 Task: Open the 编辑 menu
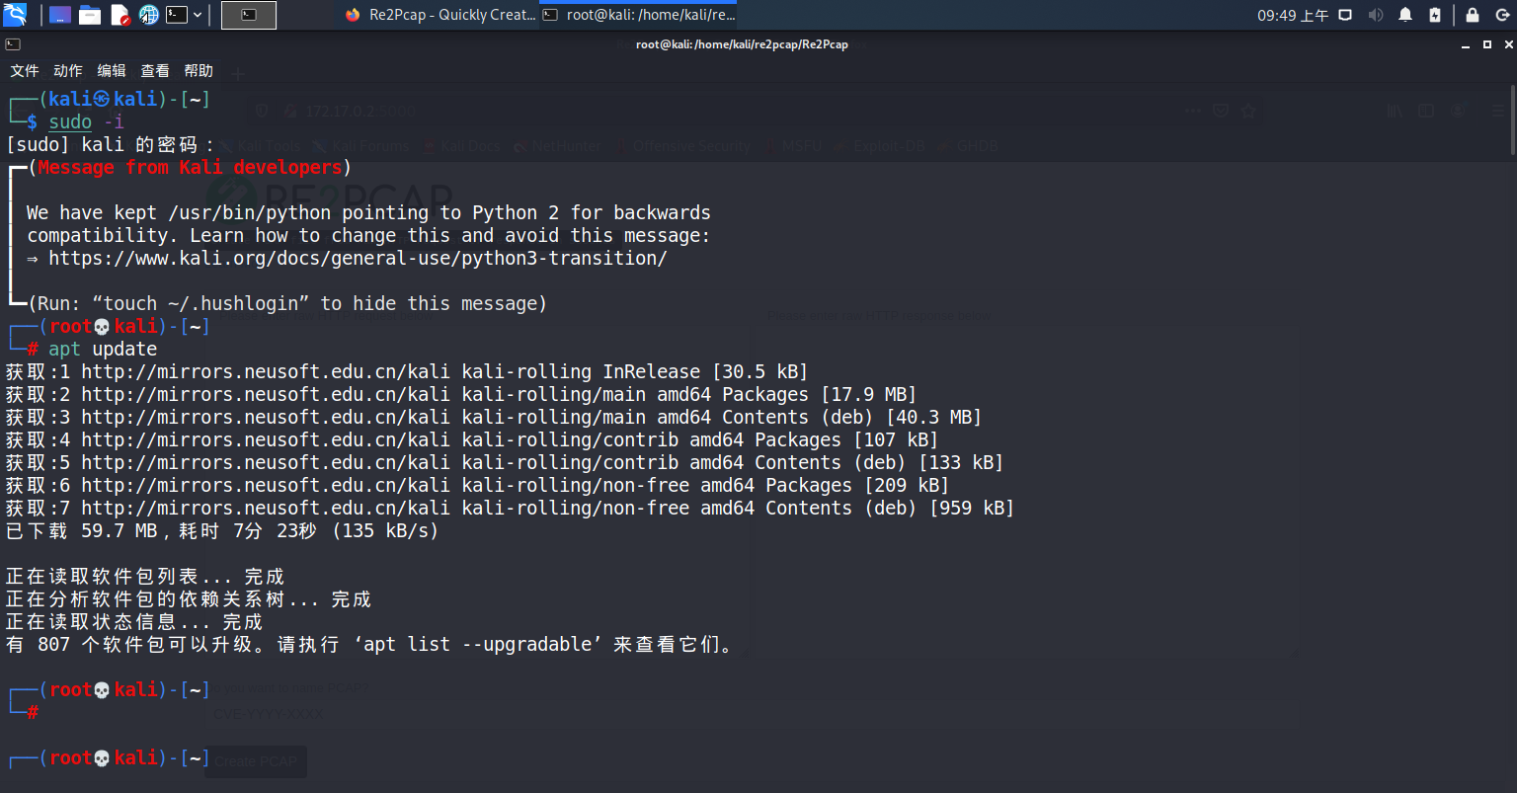coord(112,71)
